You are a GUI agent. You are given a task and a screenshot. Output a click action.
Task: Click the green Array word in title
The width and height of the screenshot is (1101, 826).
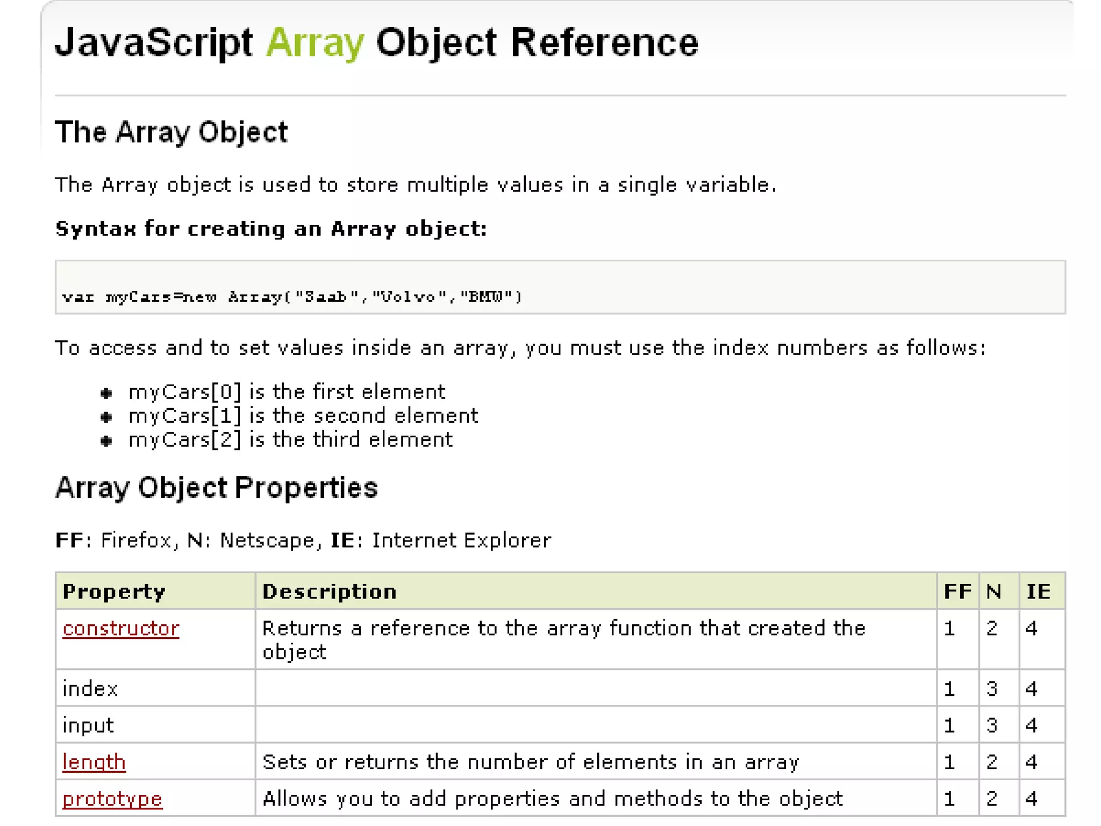[x=315, y=43]
